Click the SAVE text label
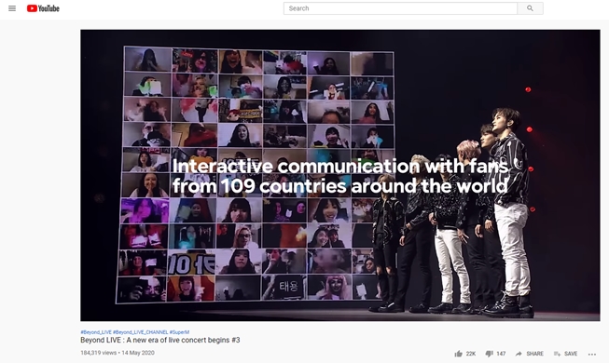Screen dimensions: 609x363 [571, 354]
